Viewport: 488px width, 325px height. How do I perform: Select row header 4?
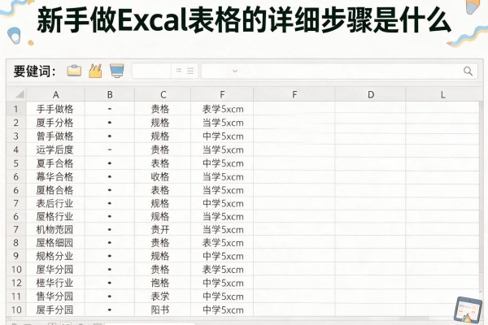pyautogui.click(x=16, y=149)
